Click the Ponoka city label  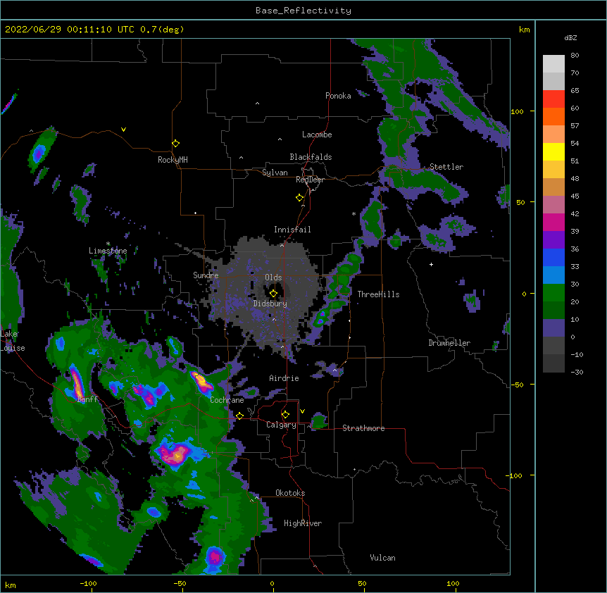click(x=338, y=96)
